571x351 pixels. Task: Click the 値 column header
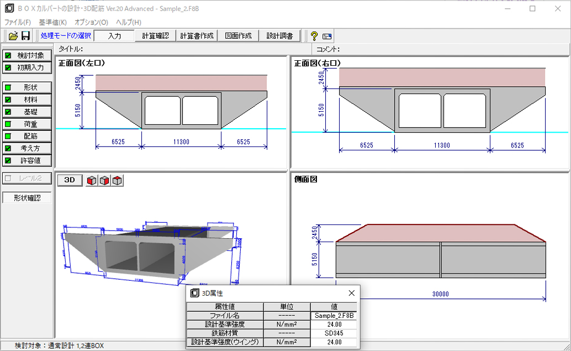click(x=334, y=307)
